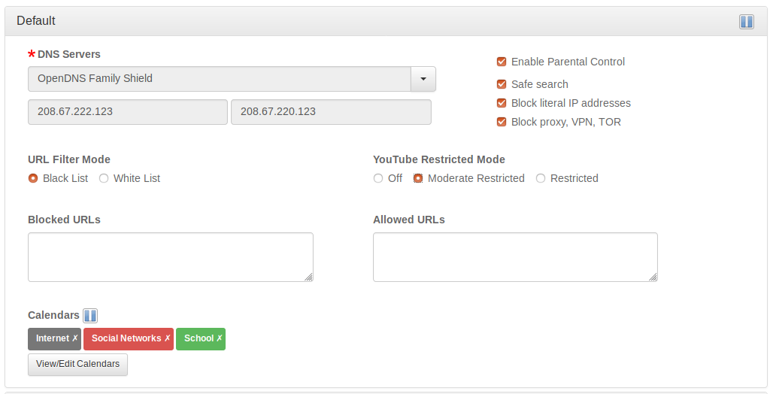This screenshot has width=773, height=394.
Task: Remove the Social Networks calendar tag
Action: pyautogui.click(x=168, y=338)
